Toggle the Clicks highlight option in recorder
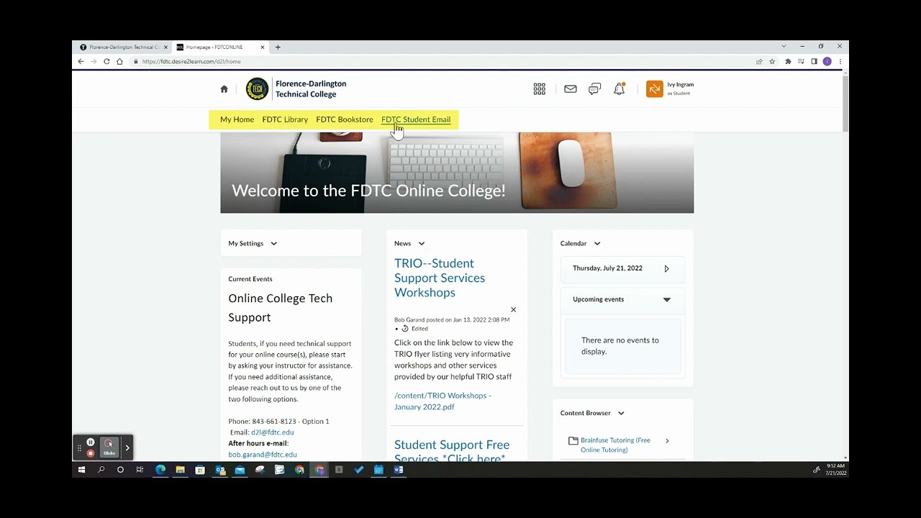This screenshot has height=518, width=921. (109, 447)
